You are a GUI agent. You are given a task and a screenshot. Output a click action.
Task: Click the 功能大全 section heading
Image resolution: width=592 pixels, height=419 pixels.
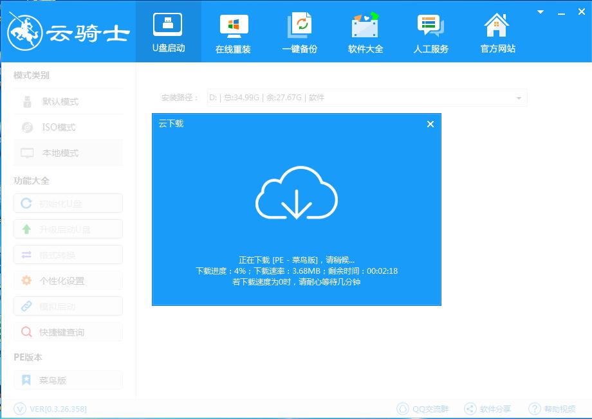(x=32, y=181)
